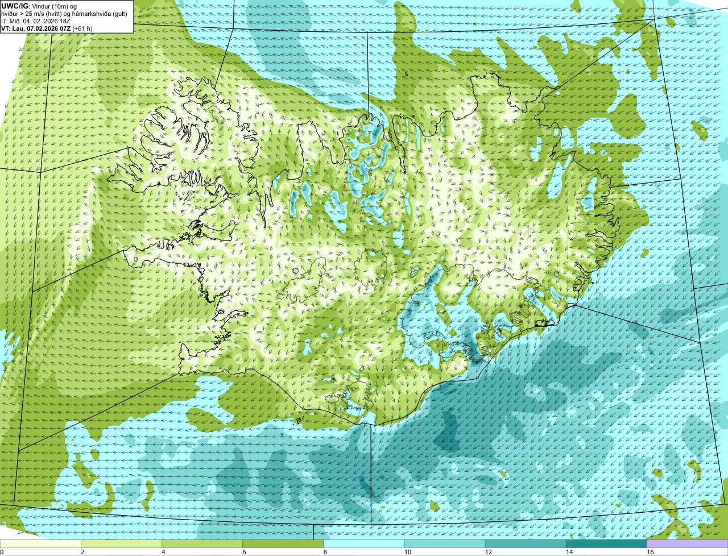Click the legend tick label "12"
This screenshot has width=728, height=556.
(488, 552)
